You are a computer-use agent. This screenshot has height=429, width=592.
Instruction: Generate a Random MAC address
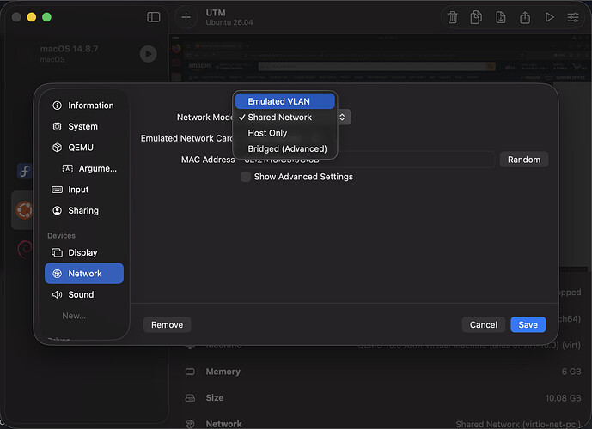coord(523,160)
